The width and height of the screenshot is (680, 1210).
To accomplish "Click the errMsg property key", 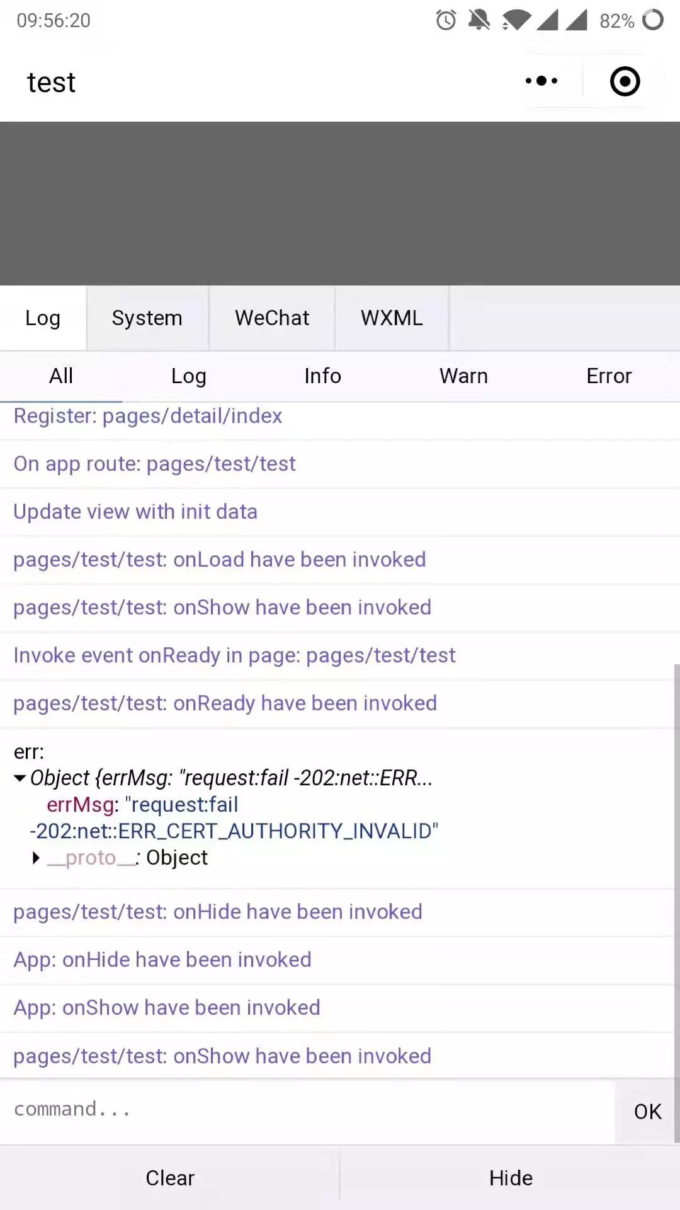I will tap(80, 805).
